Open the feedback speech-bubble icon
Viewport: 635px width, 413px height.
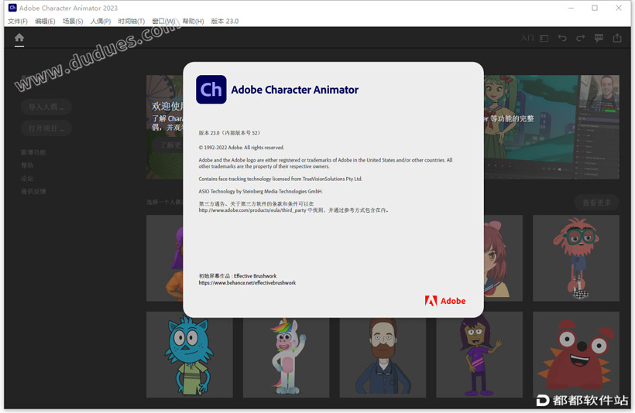pyautogui.click(x=599, y=38)
